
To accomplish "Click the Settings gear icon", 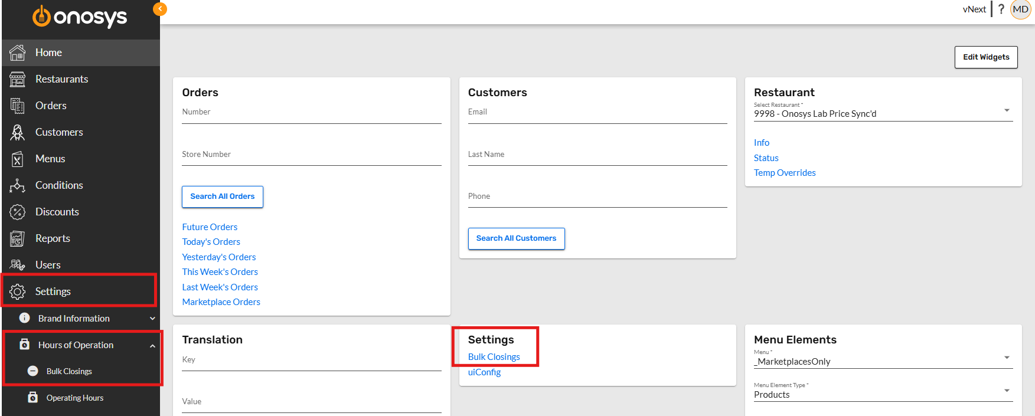I will pos(17,291).
